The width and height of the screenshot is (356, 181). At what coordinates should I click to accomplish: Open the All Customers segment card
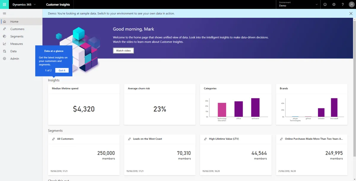point(84,155)
